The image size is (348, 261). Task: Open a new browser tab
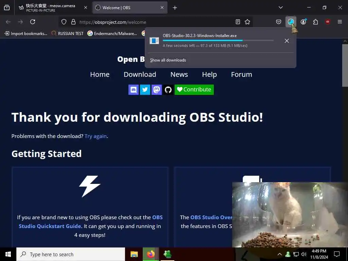(175, 8)
